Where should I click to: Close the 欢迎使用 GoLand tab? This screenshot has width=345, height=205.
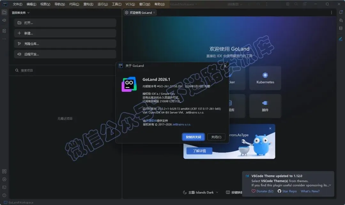click(154, 12)
